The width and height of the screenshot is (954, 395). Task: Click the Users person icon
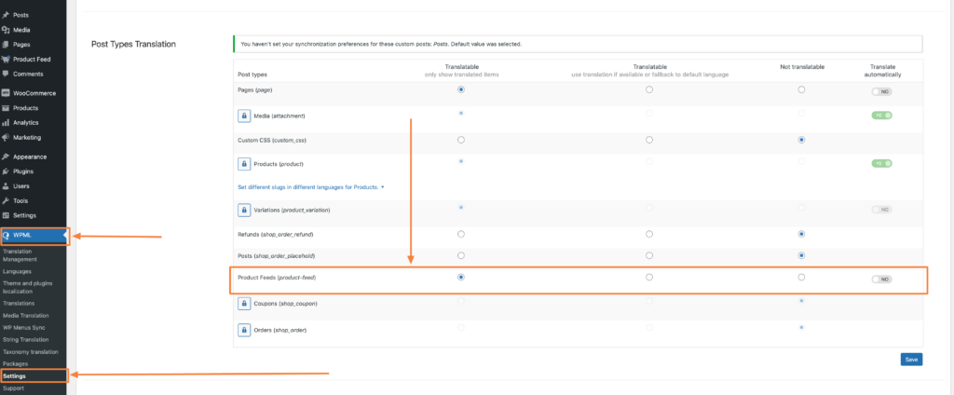pos(6,185)
